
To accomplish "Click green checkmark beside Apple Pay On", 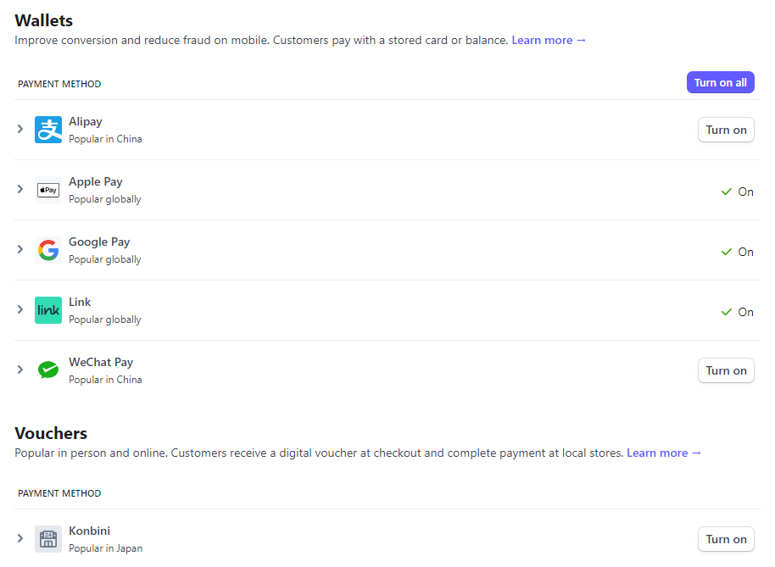I will pos(726,192).
